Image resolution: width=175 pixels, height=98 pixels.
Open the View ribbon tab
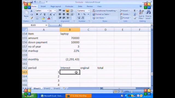click(99, 7)
